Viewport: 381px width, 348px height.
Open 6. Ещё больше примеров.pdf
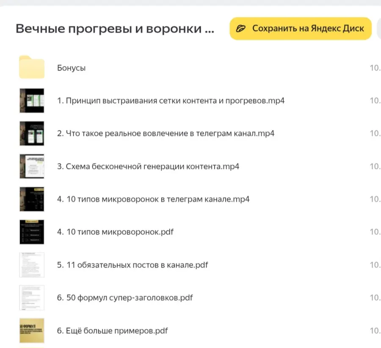pos(113,331)
